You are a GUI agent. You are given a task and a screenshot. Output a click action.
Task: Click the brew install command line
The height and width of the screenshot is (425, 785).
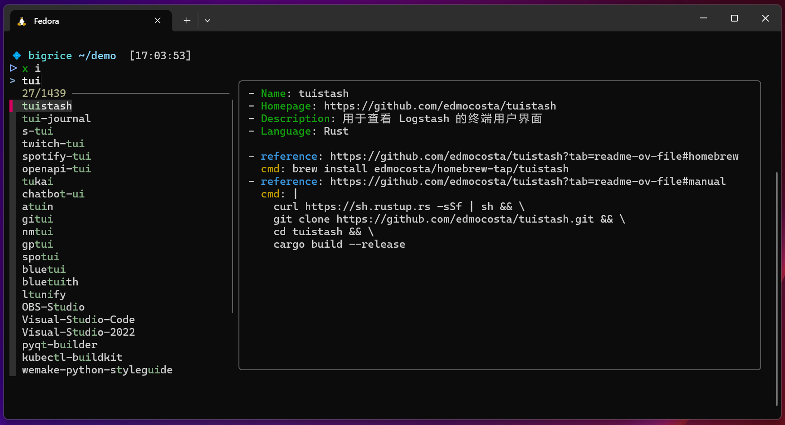[x=431, y=169]
